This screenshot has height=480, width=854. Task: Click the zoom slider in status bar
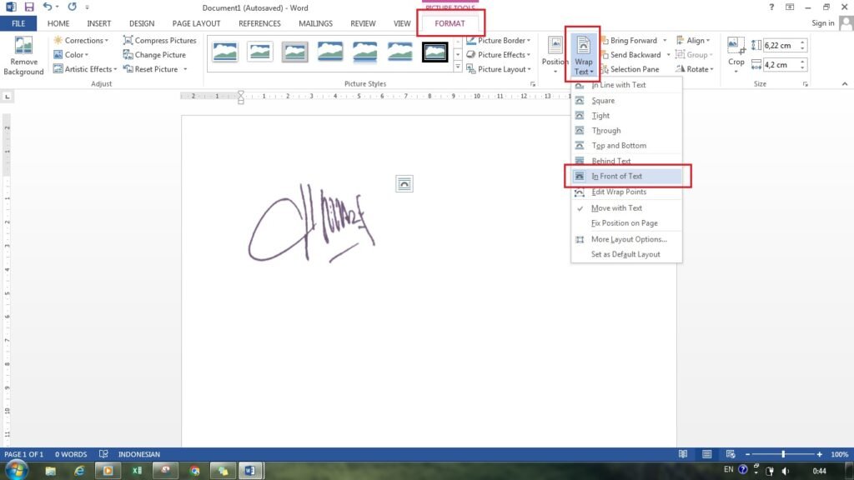click(x=783, y=454)
